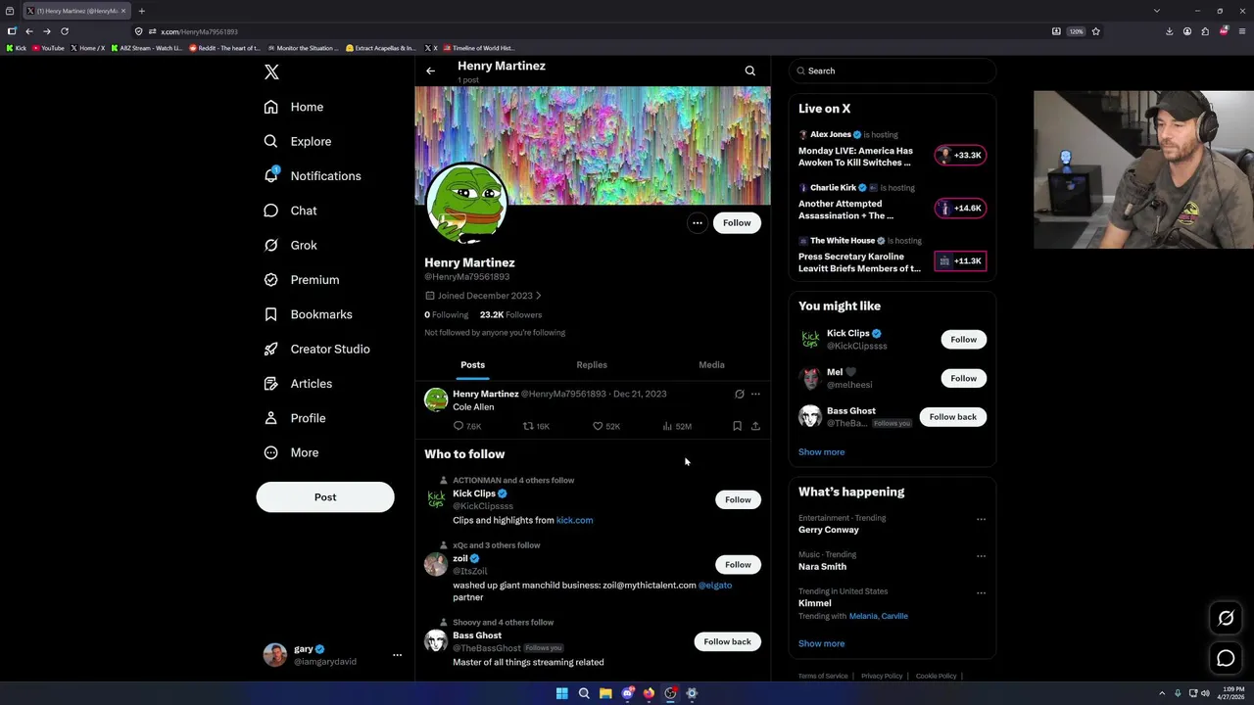Click the Bookmarks icon in the sidebar
The image size is (1254, 705).
[270, 314]
